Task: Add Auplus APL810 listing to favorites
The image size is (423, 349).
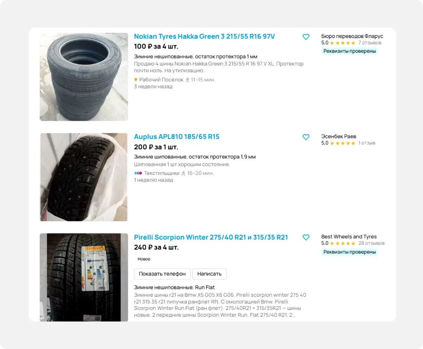Action: pos(306,137)
